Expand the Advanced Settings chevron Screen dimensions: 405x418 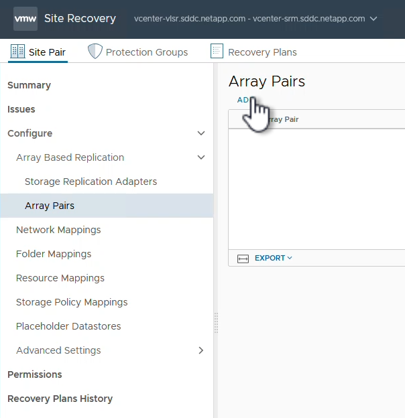(201, 350)
